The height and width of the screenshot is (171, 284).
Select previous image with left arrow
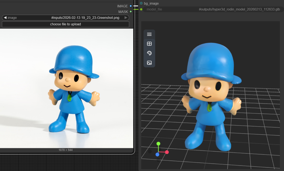click(5, 18)
